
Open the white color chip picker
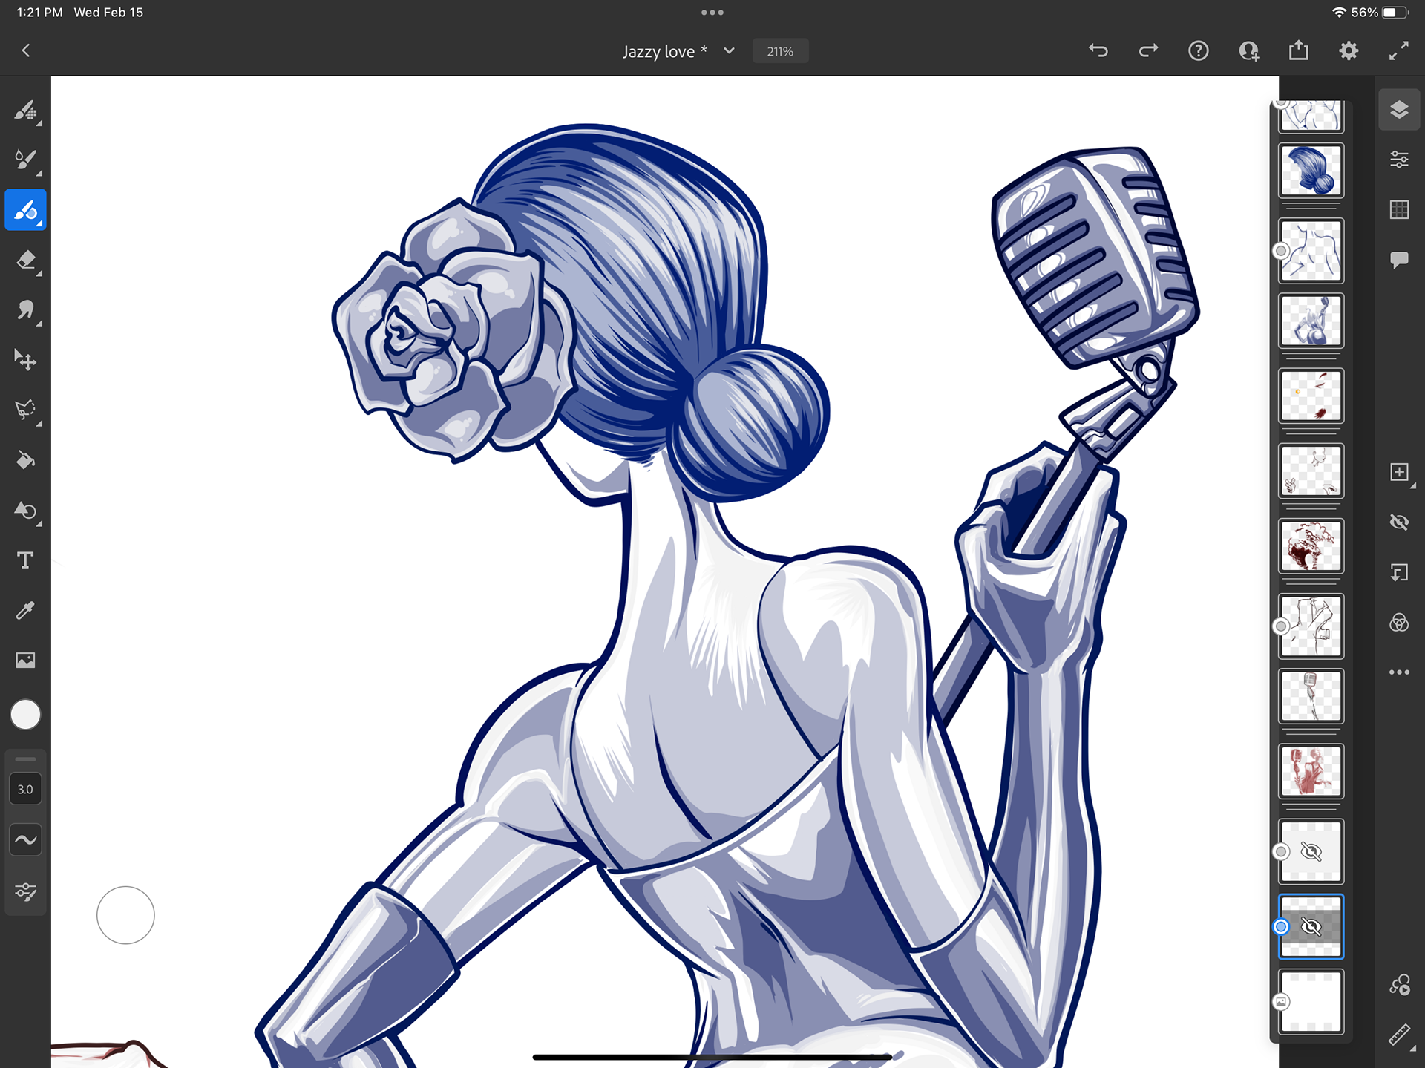tap(25, 715)
